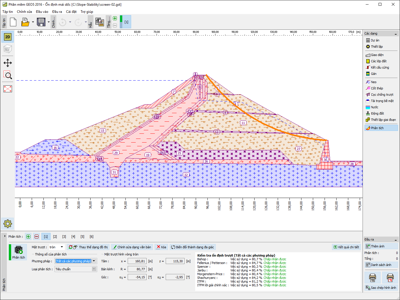400x300 pixels.
Task: Open the Tập tin menu
Action: pyautogui.click(x=8, y=12)
